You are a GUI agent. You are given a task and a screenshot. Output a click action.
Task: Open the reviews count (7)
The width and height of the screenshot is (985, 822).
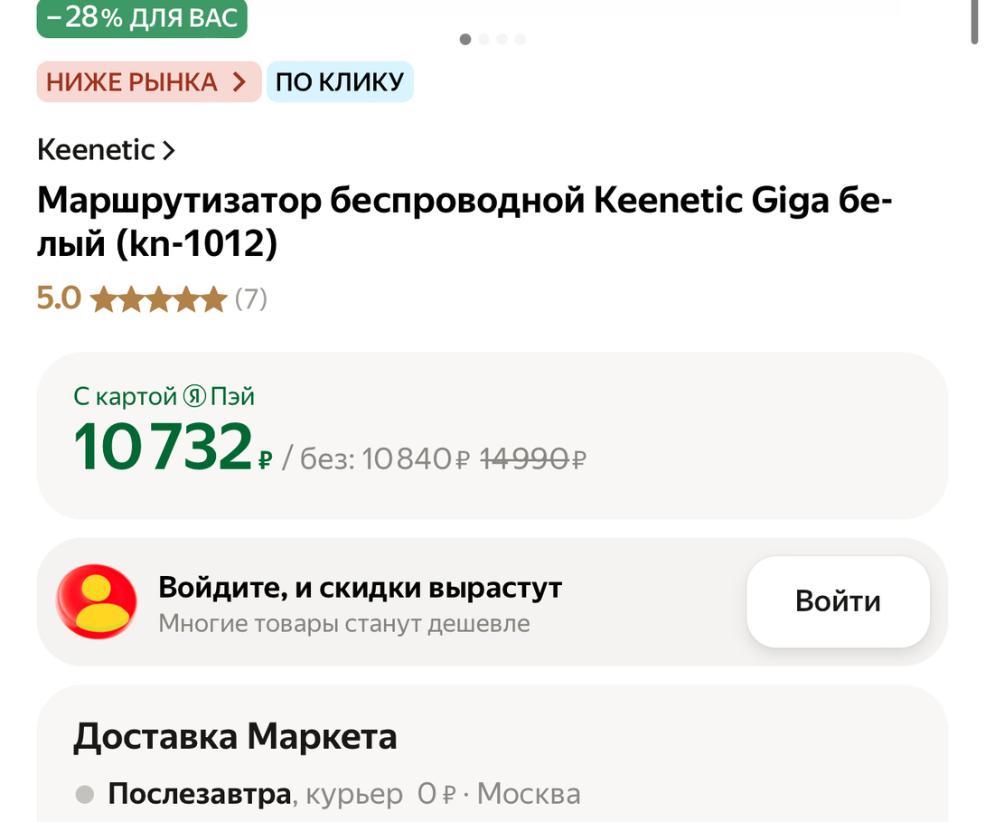coord(251,298)
